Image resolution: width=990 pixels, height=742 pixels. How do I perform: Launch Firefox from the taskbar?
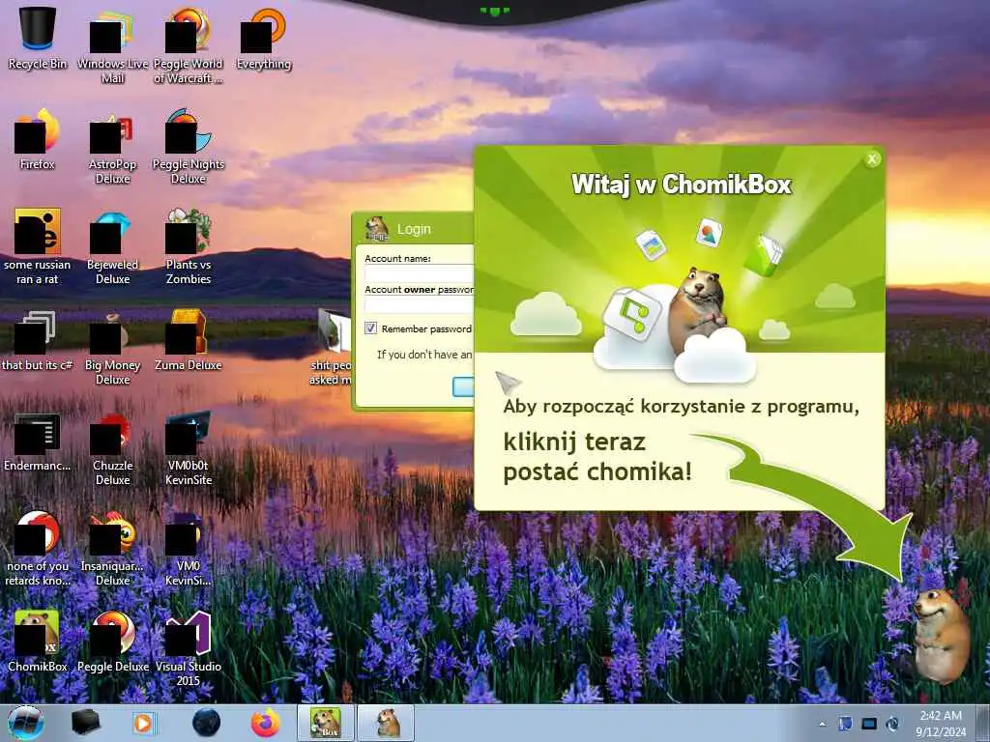266,723
